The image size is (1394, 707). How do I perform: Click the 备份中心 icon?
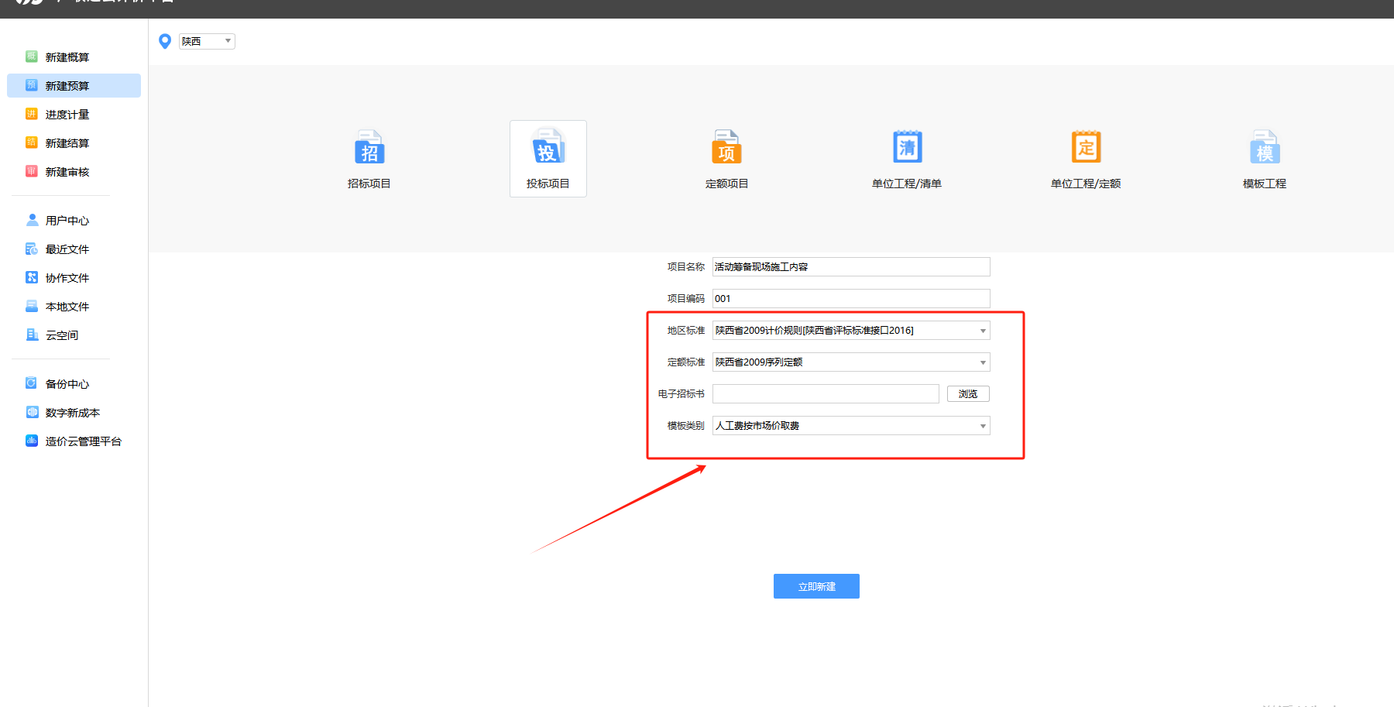(x=32, y=383)
